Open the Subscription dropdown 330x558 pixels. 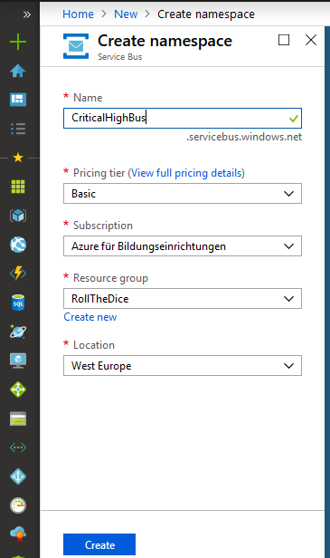click(183, 245)
